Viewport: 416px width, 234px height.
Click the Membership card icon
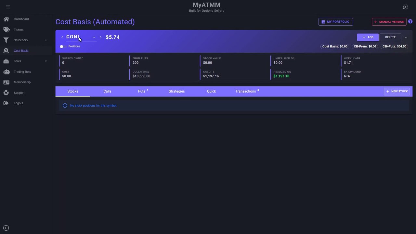(x=6, y=82)
